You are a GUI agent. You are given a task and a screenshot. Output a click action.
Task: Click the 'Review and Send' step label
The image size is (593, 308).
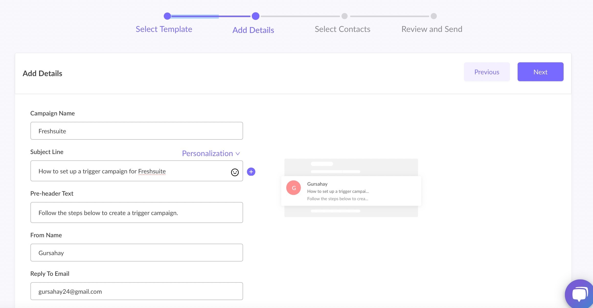coord(432,28)
